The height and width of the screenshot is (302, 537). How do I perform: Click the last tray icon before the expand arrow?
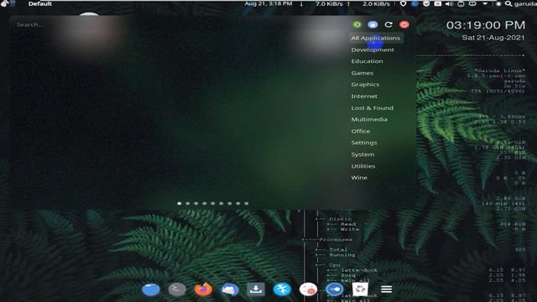pyautogui.click(x=472, y=3)
